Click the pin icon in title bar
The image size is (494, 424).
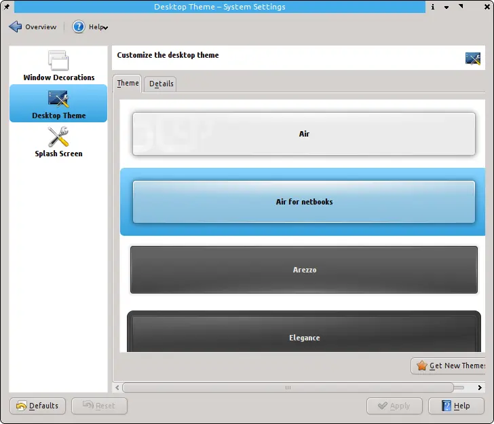[7, 6]
